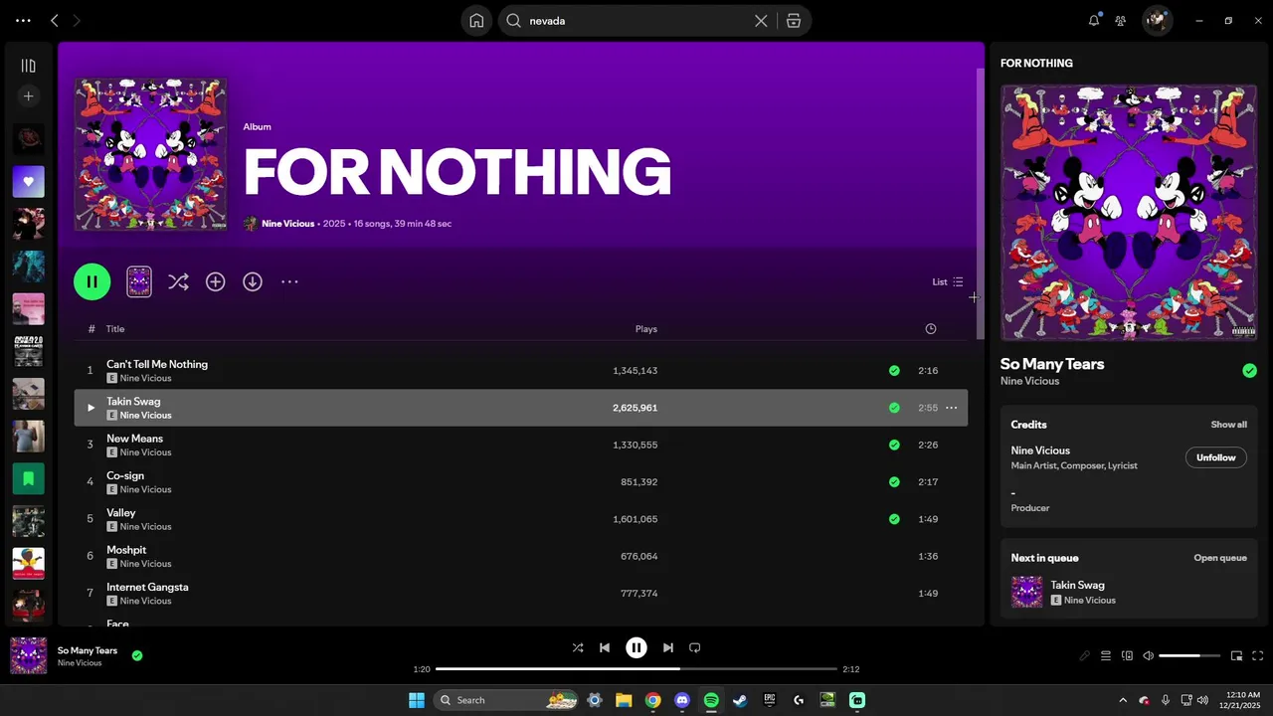Enter full screen mode
Screen dimensions: 1273x716
(x=1258, y=656)
